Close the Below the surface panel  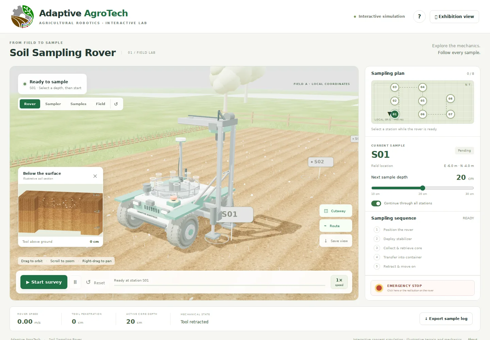click(95, 176)
